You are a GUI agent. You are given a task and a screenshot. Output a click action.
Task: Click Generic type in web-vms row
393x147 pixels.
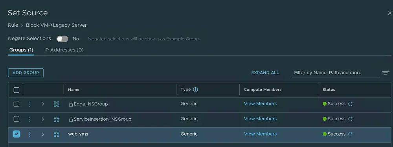click(x=189, y=134)
